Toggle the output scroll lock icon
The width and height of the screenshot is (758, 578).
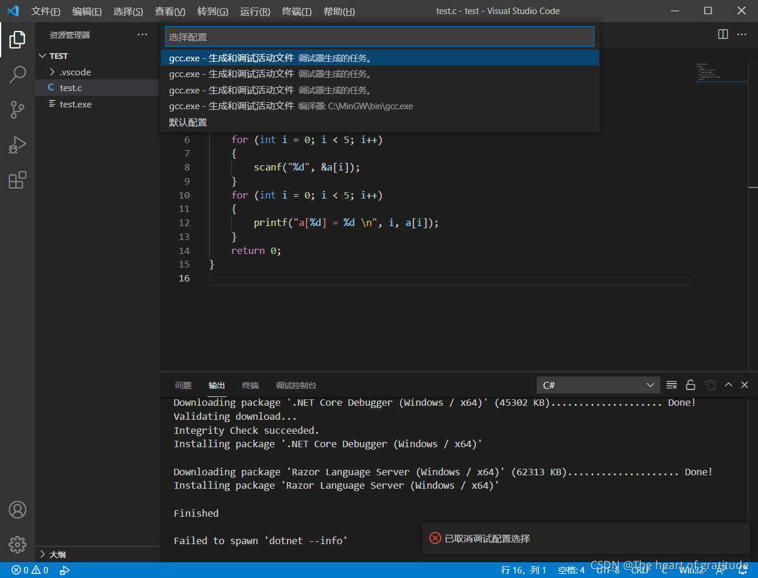pyautogui.click(x=690, y=385)
